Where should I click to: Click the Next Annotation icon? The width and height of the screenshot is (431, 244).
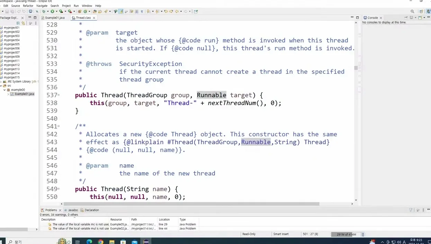[148, 11]
